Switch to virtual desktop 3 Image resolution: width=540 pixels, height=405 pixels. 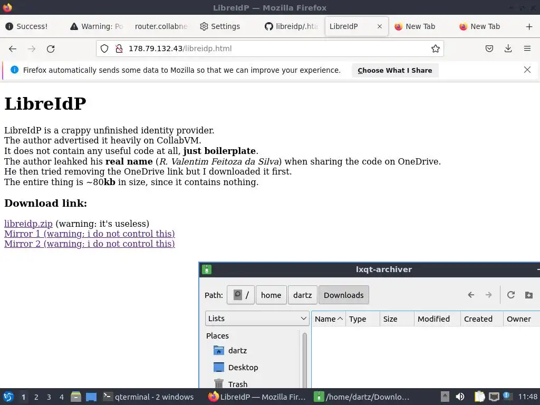pyautogui.click(x=49, y=397)
